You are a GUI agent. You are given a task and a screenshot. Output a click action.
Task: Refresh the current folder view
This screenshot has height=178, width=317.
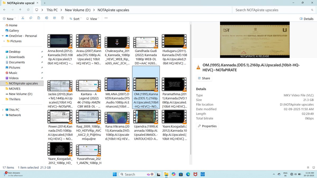click(x=28, y=10)
